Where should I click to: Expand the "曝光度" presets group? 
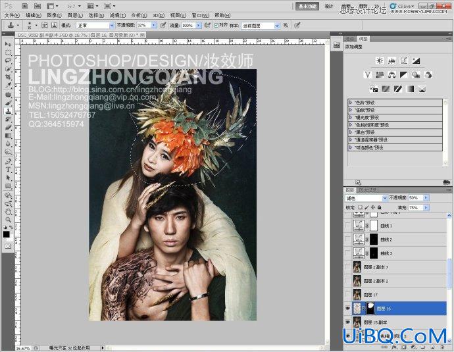(x=350, y=118)
